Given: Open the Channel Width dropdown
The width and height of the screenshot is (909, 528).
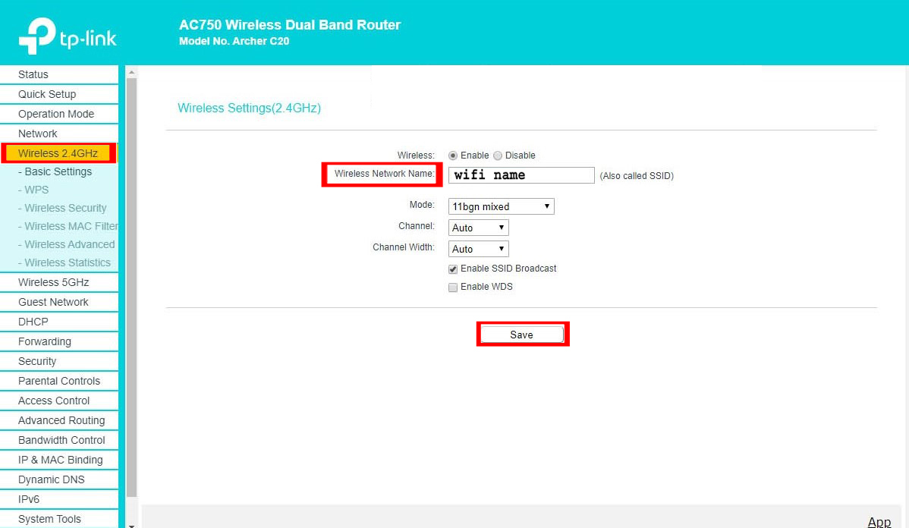Looking at the screenshot, I should coord(478,249).
